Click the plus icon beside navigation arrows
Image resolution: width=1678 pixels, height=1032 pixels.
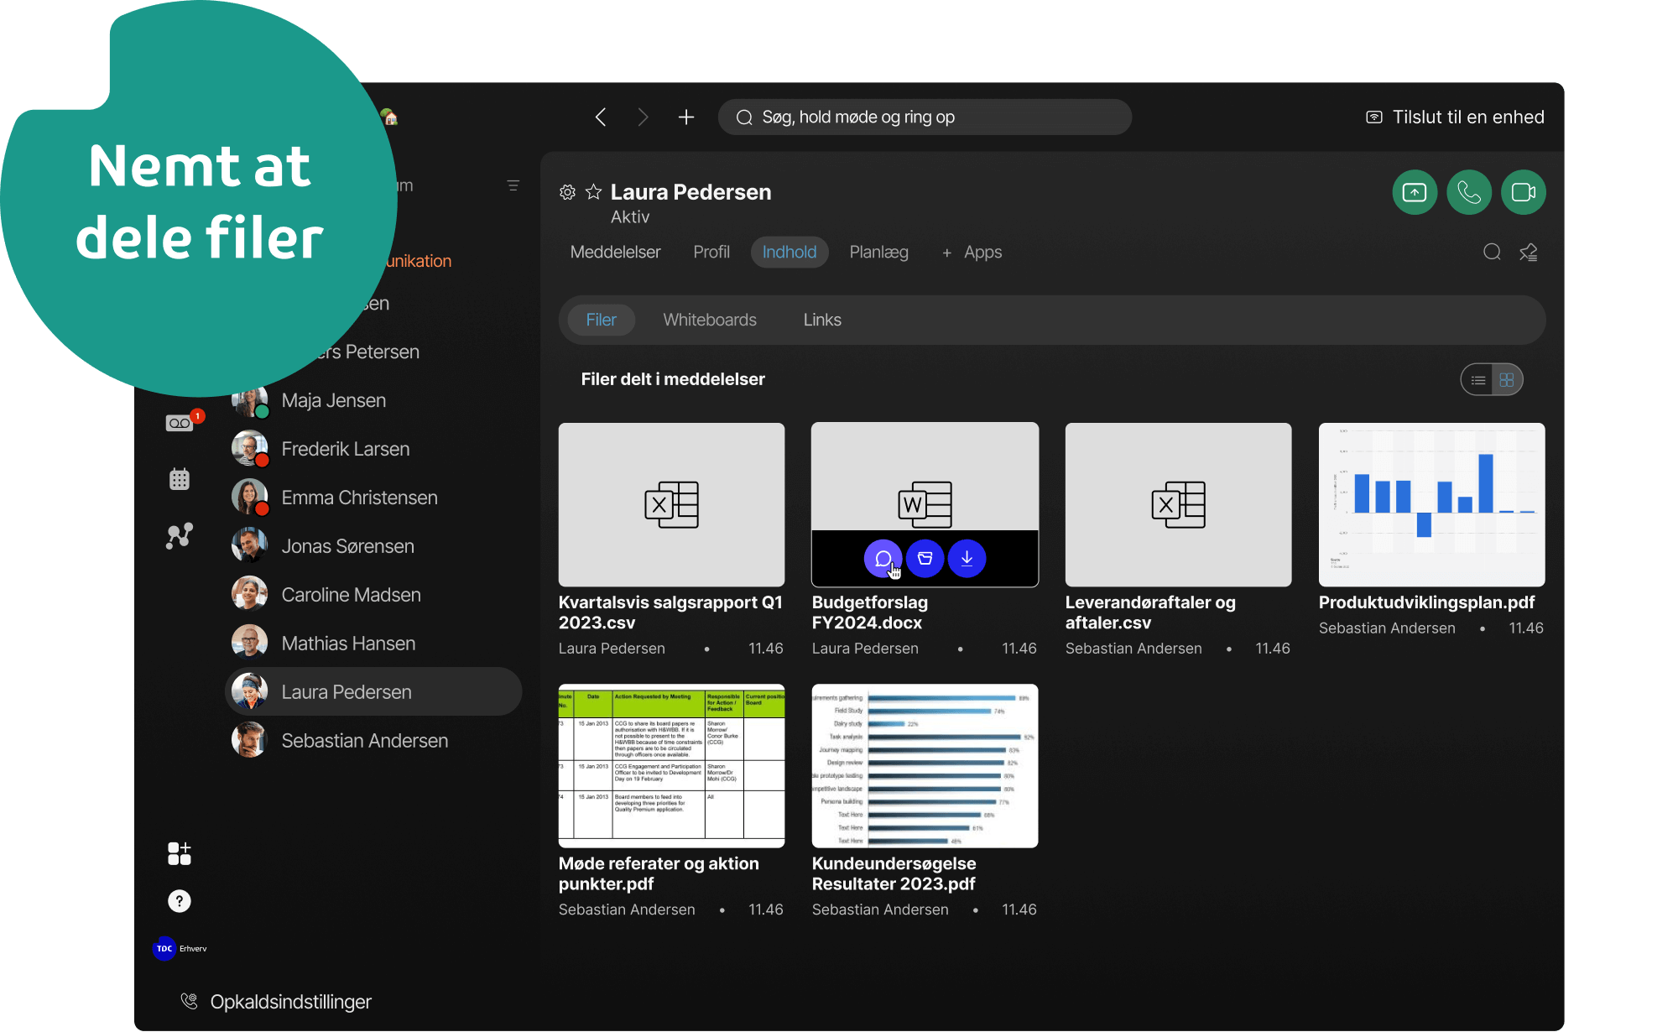686,117
